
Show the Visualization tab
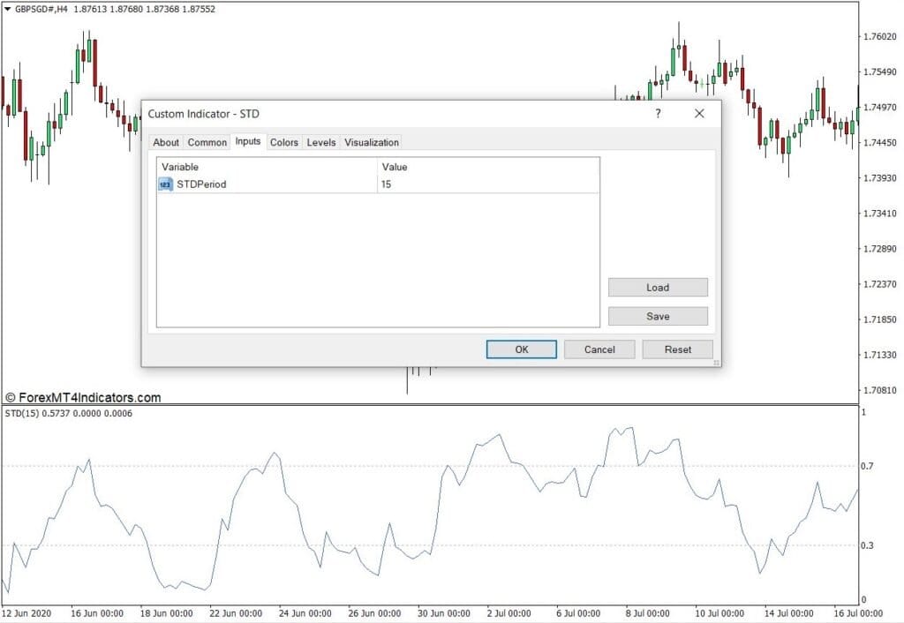click(372, 142)
